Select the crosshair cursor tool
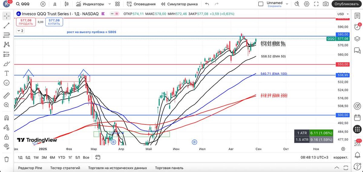The image size is (363, 172). tap(7, 16)
